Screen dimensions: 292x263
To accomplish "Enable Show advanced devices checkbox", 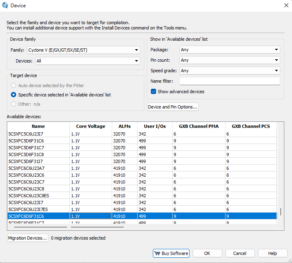I will [153, 92].
